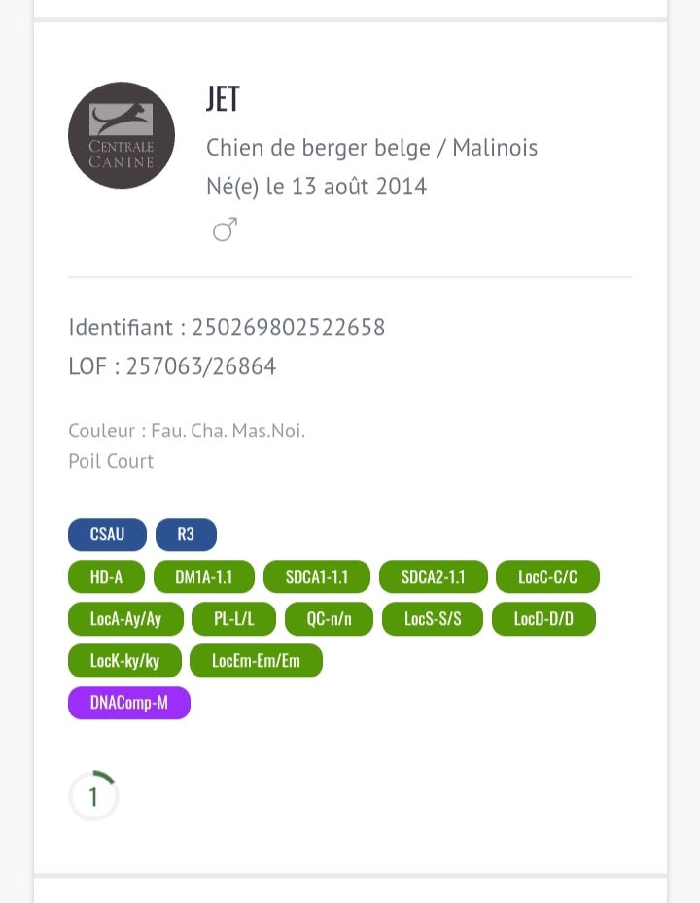Tap the LocD-D/D tag
700x903 pixels.
pyautogui.click(x=543, y=619)
